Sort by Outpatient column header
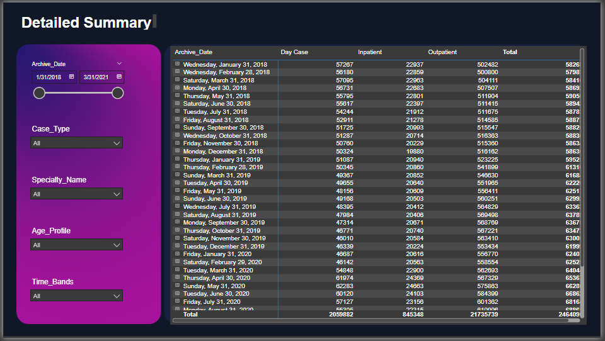The height and width of the screenshot is (341, 605). point(442,52)
